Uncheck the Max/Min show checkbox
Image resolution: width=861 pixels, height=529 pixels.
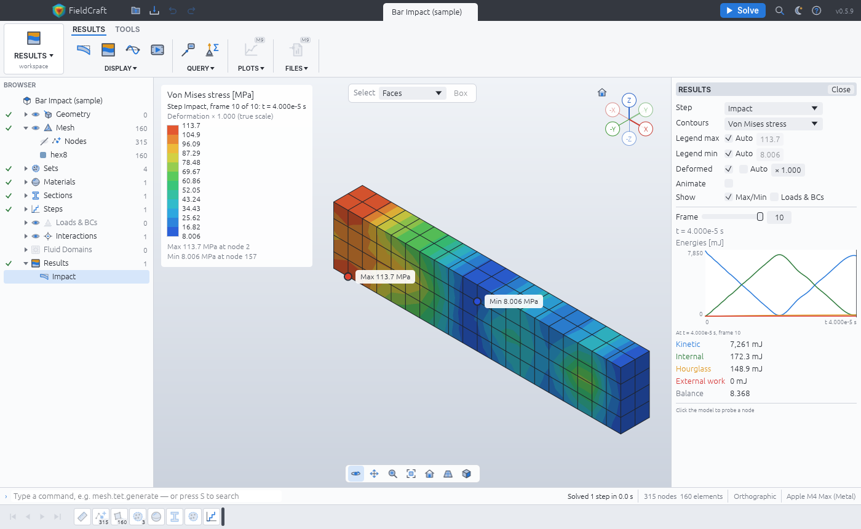coord(729,197)
